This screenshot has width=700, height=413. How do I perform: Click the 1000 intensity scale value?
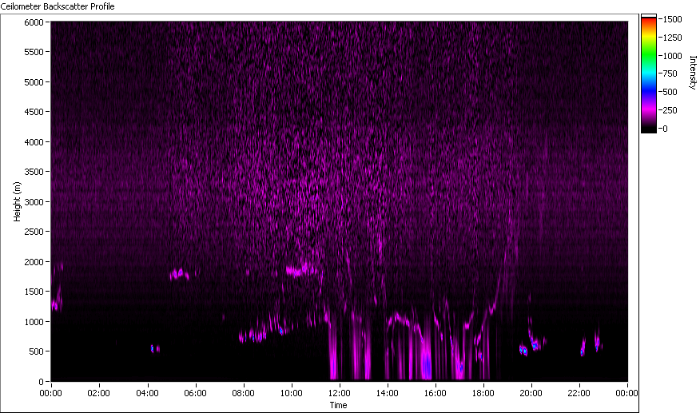tap(672, 56)
